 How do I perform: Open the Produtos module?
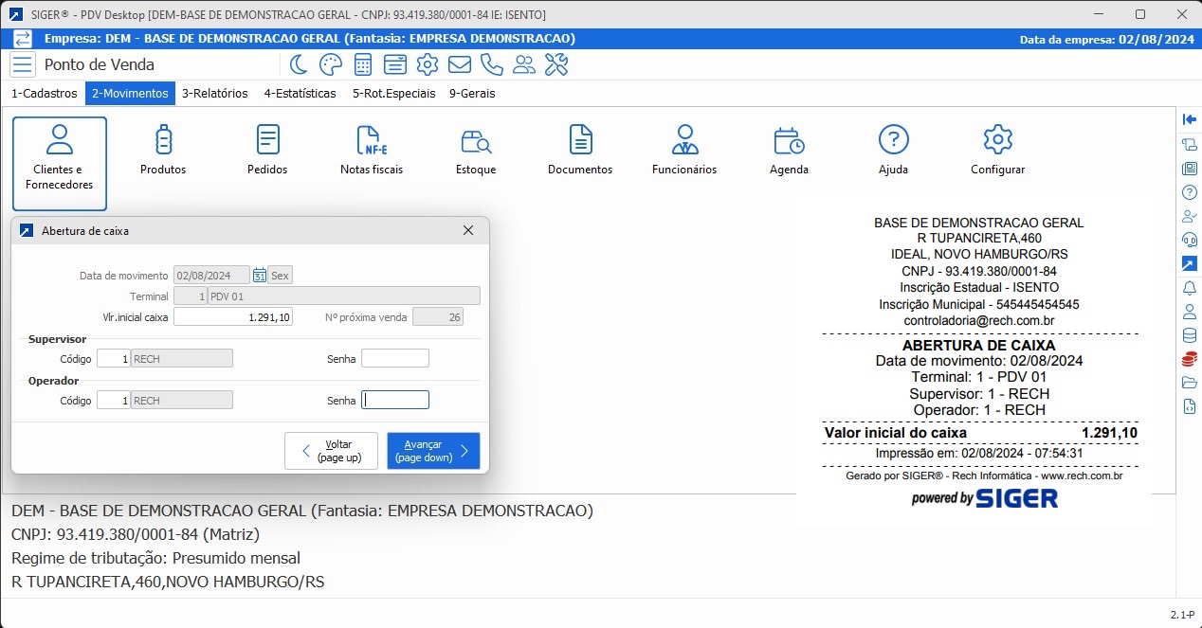163,152
